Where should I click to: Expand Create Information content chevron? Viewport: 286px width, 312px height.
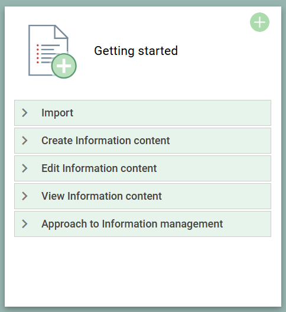click(x=24, y=141)
